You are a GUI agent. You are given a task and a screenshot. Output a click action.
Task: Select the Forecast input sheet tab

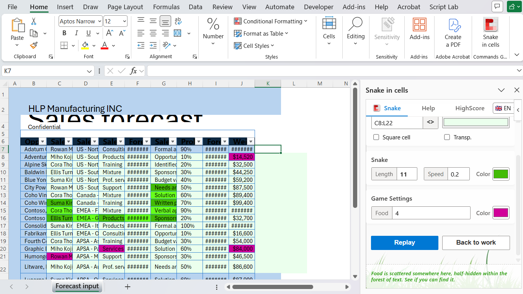[77, 286]
